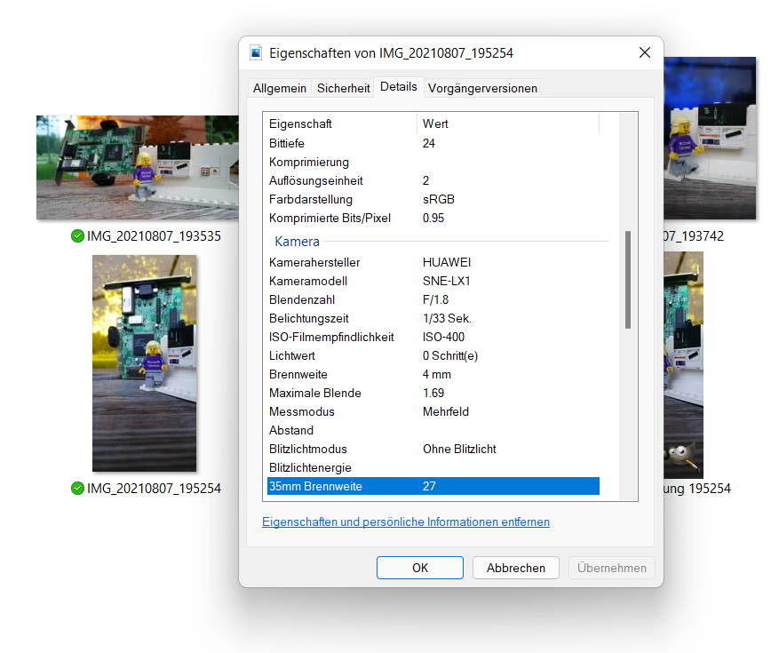
Task: Select the Komprimierte Bits/Pixel row
Action: (433, 218)
